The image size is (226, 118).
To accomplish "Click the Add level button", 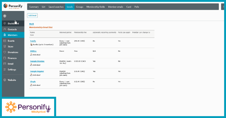I will click(32, 16).
